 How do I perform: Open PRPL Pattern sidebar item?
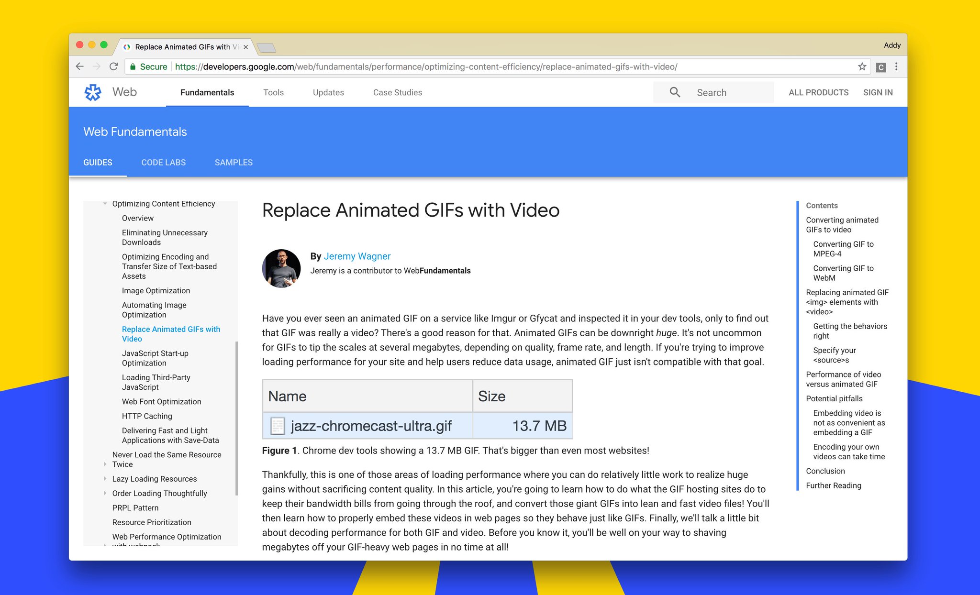point(135,507)
